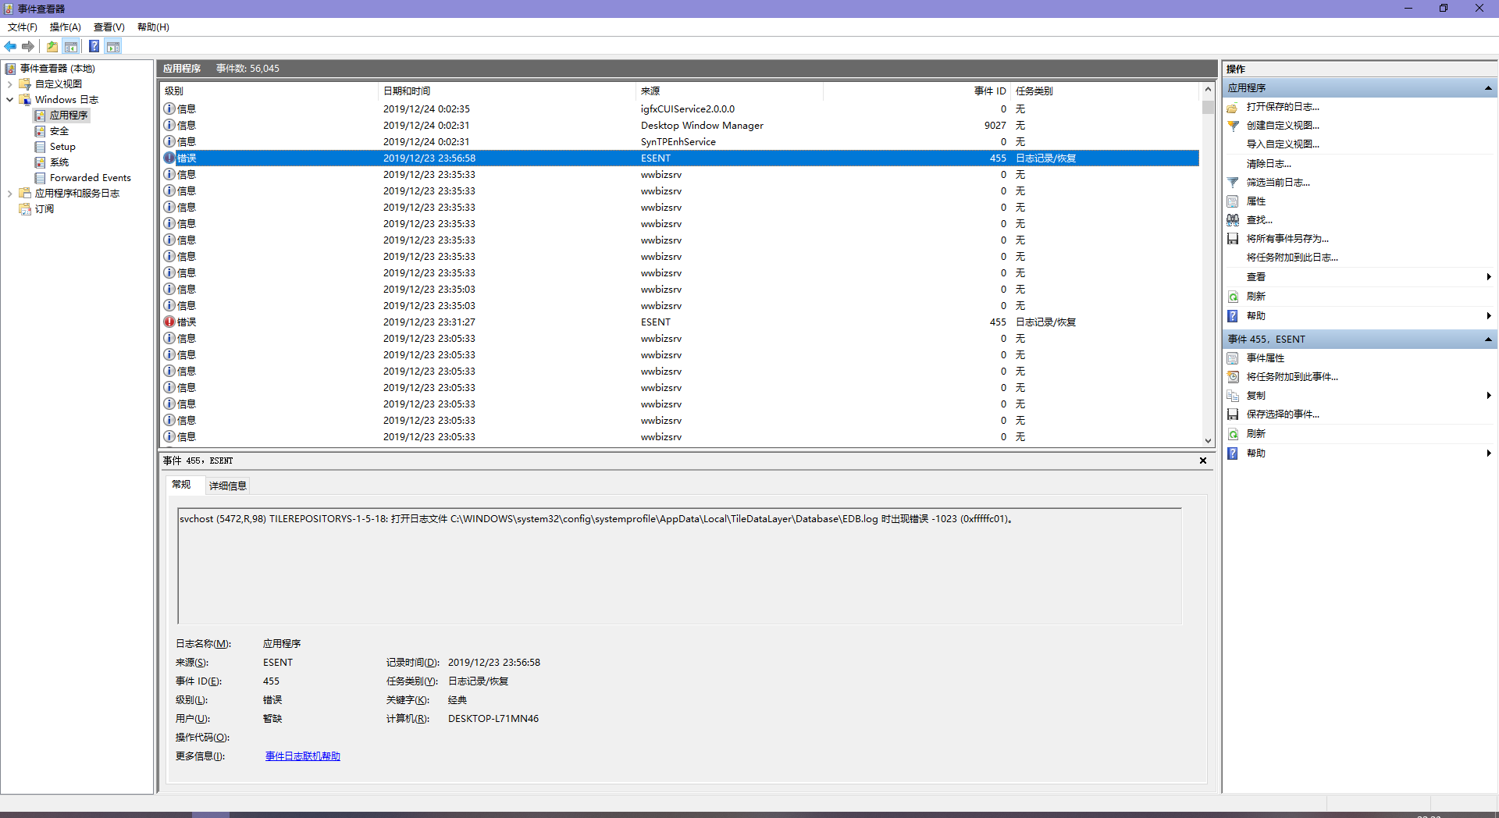1499x818 pixels.
Task: Sort by the Date and Time (日期和时间) column header
Action: click(x=507, y=91)
